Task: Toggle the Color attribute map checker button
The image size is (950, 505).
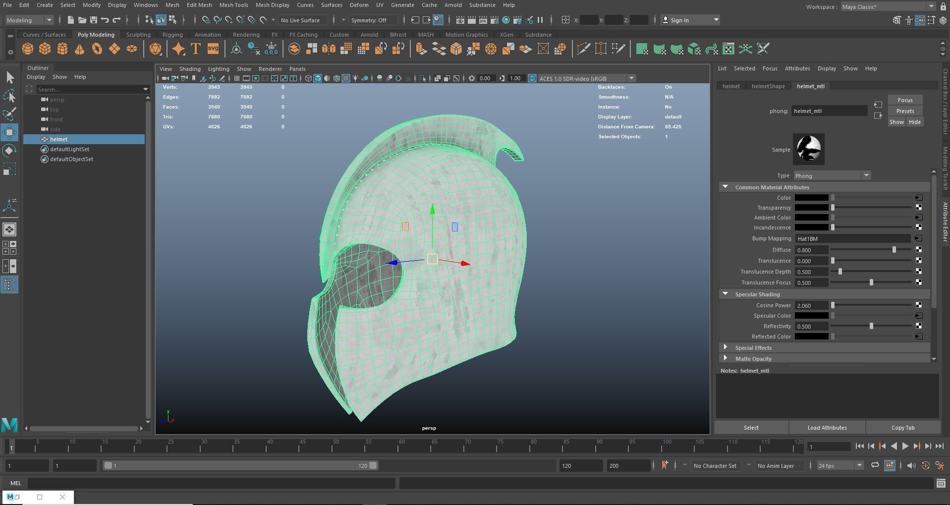Action: click(x=919, y=197)
